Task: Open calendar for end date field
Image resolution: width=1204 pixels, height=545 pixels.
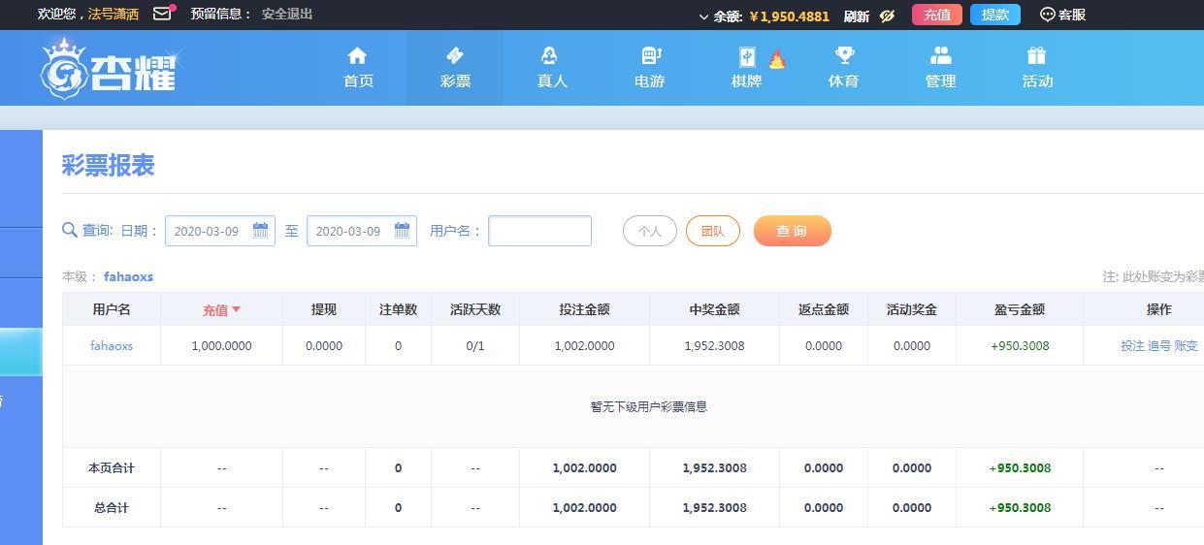Action: click(x=402, y=231)
